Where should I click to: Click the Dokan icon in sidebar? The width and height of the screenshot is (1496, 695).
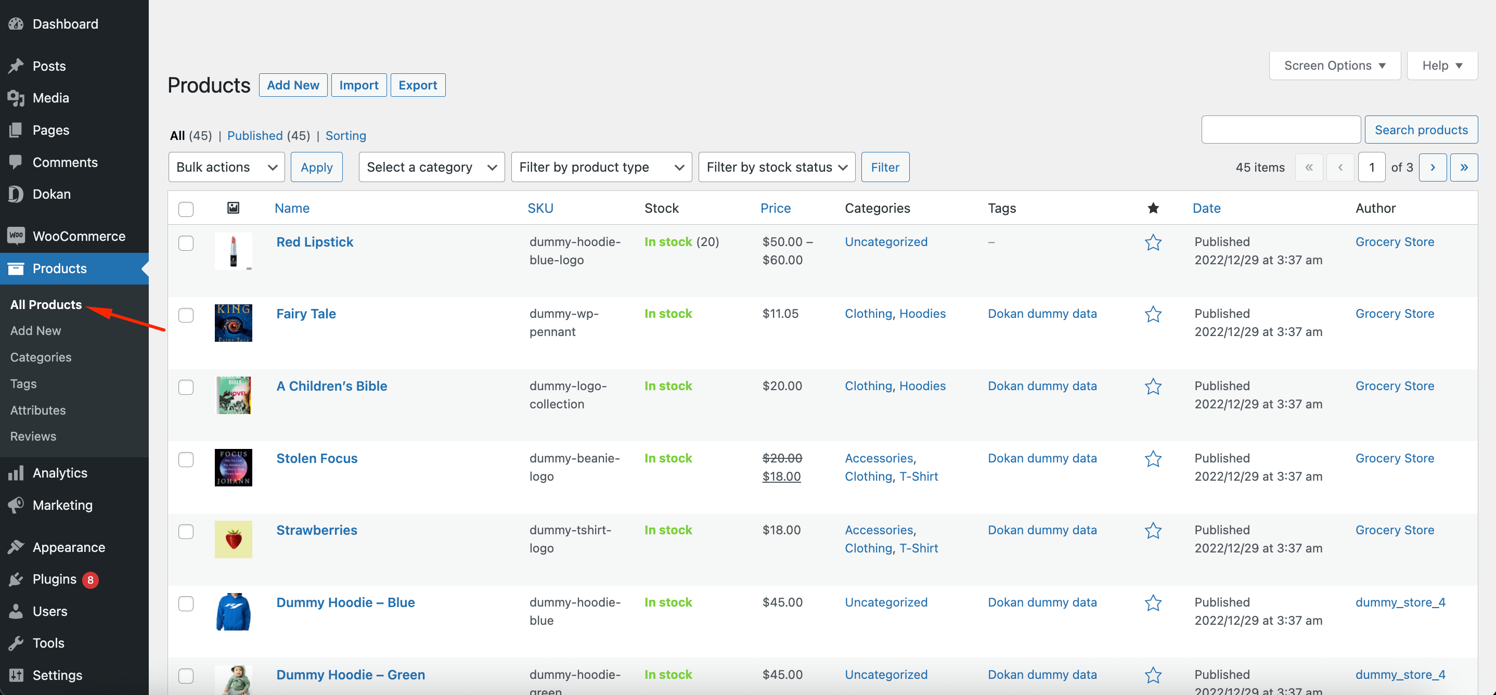16,194
